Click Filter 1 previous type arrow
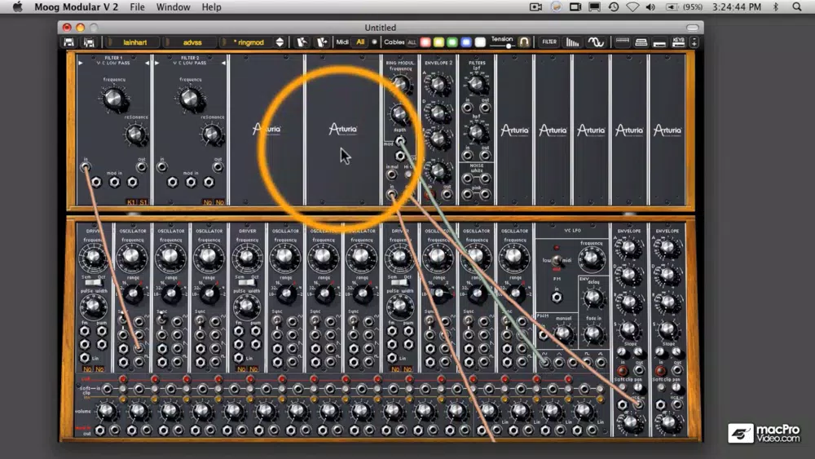 point(81,63)
